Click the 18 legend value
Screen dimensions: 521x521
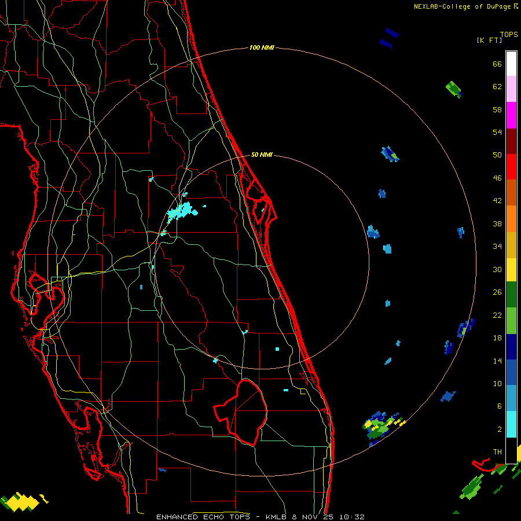pos(497,338)
